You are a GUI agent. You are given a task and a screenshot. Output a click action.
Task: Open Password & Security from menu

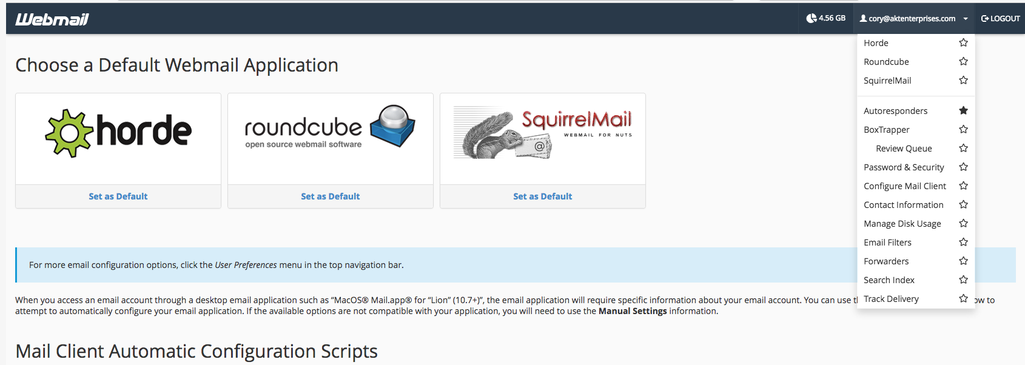pyautogui.click(x=904, y=167)
